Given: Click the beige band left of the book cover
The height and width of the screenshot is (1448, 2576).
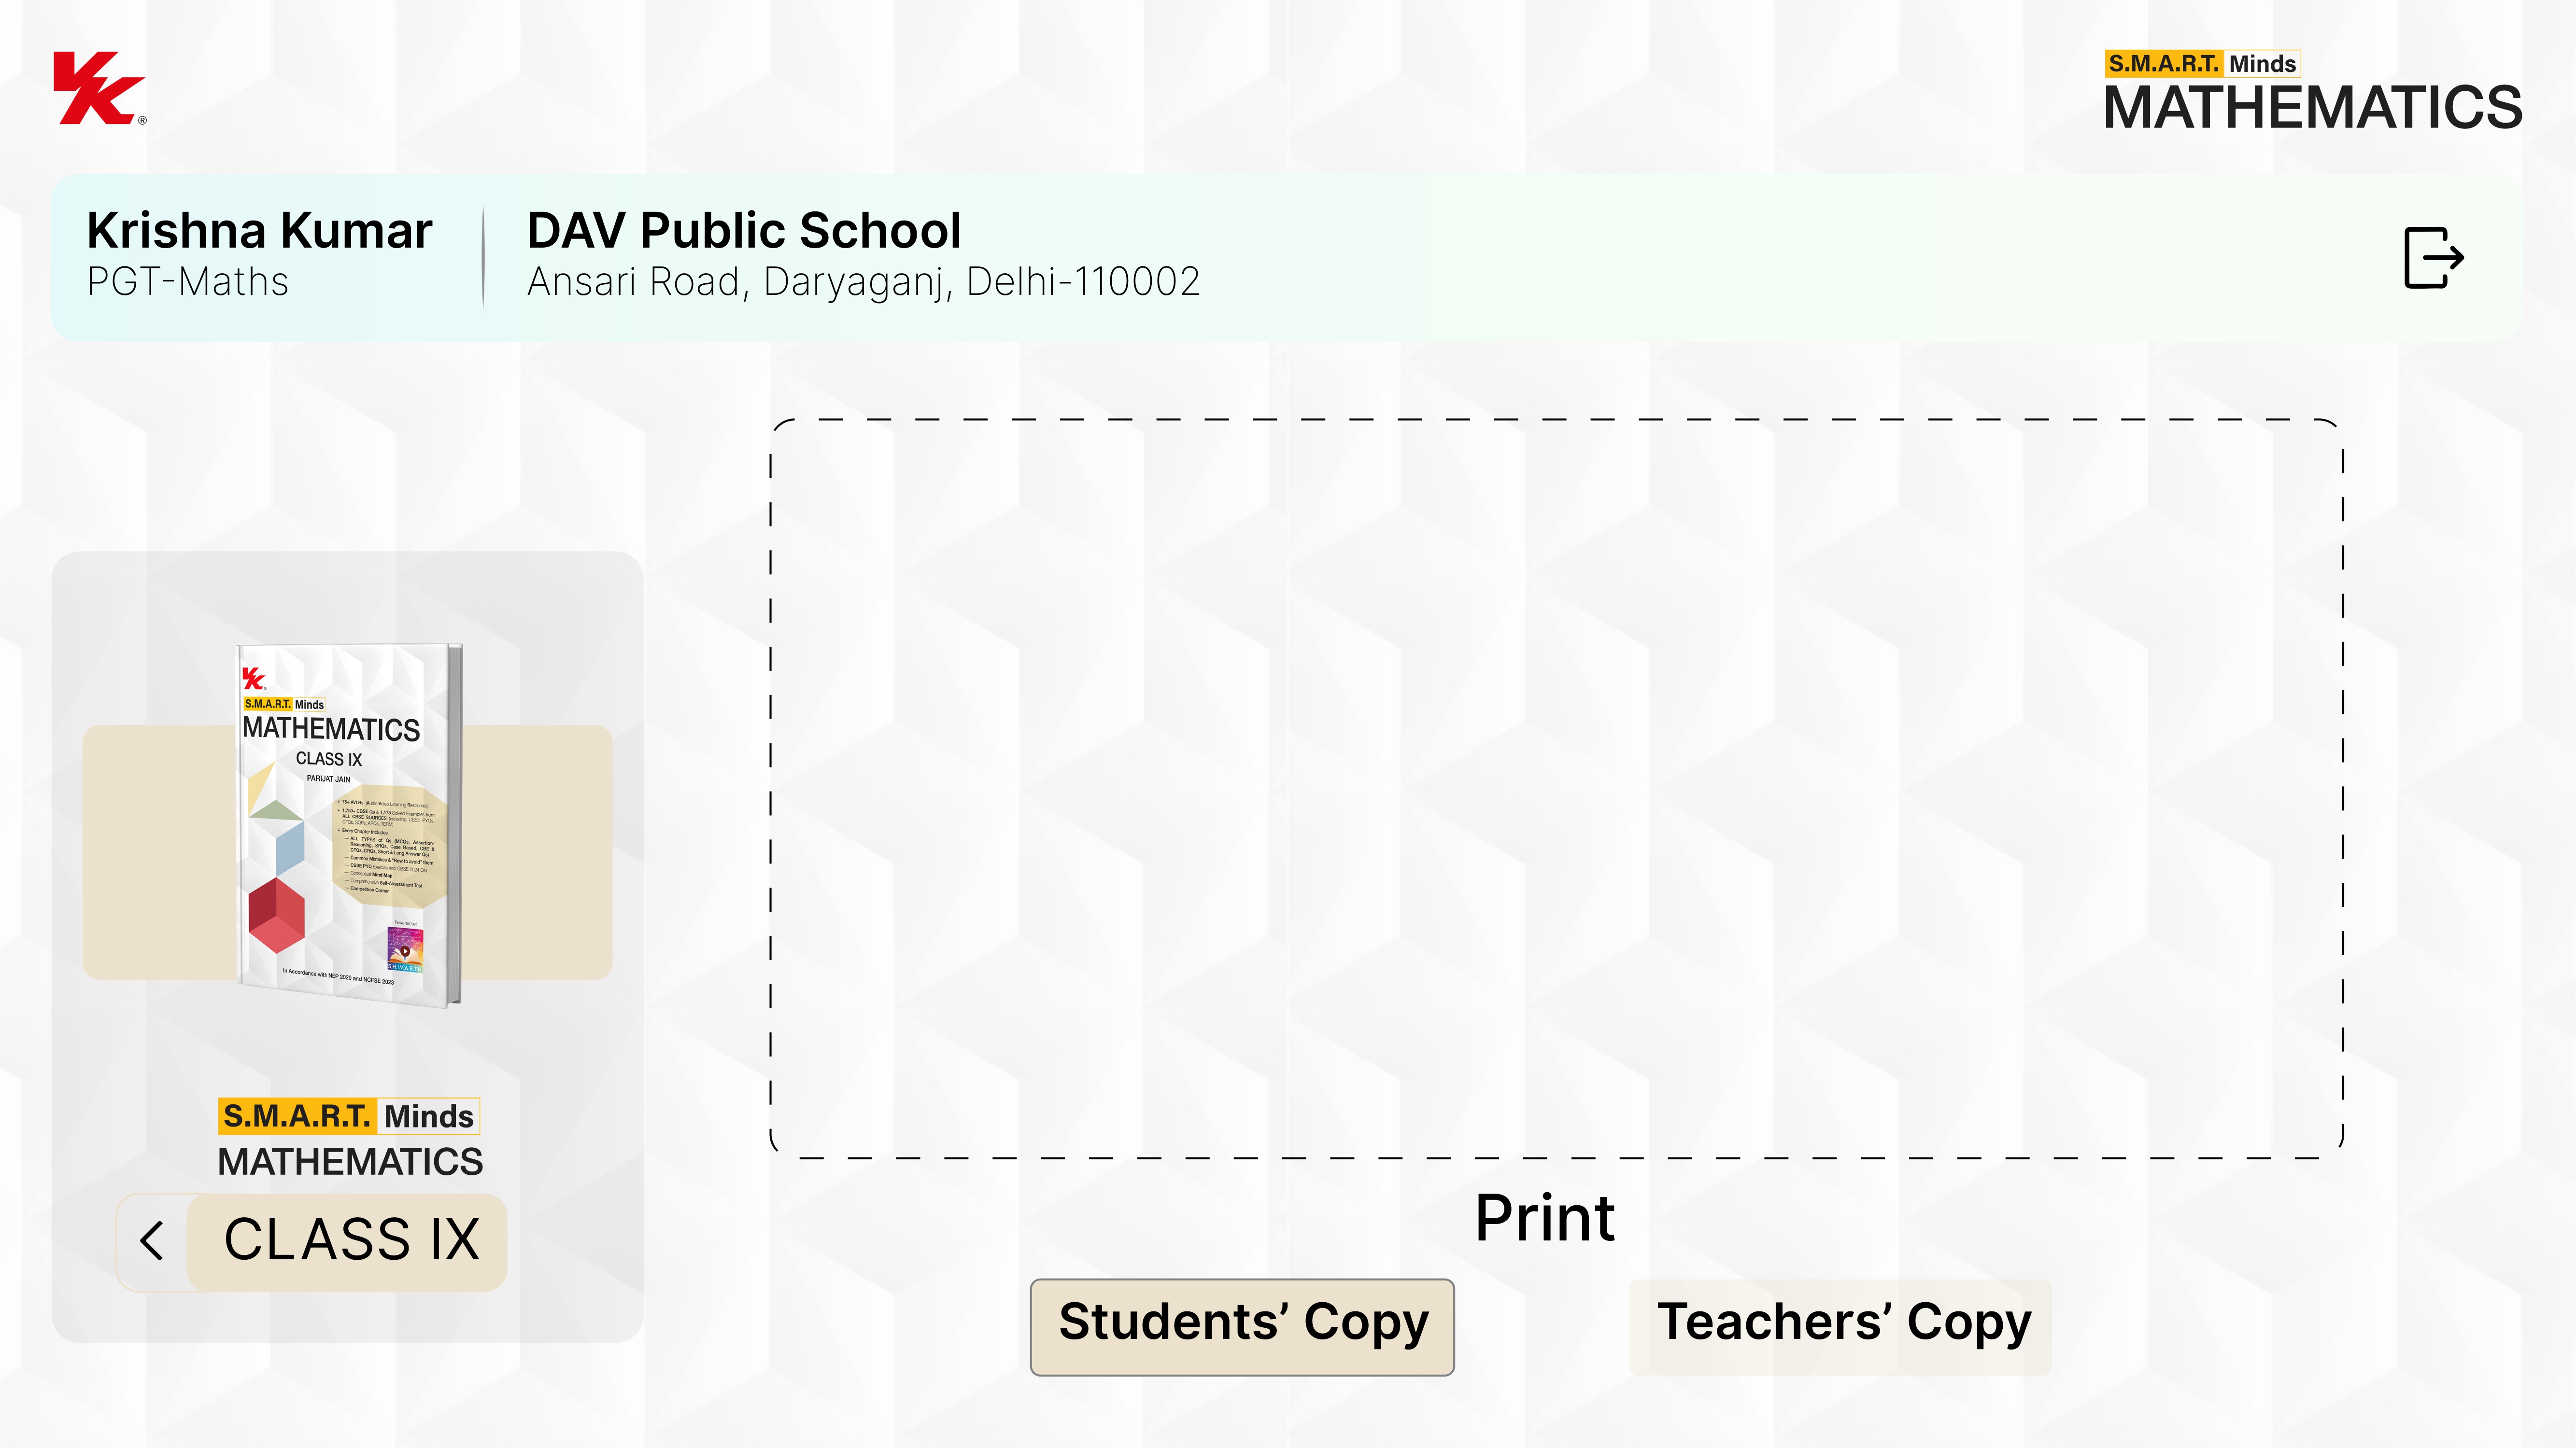Looking at the screenshot, I should [x=158, y=851].
